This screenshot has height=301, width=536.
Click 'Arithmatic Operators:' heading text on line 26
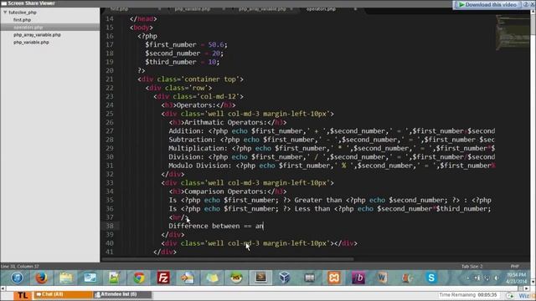pos(225,123)
